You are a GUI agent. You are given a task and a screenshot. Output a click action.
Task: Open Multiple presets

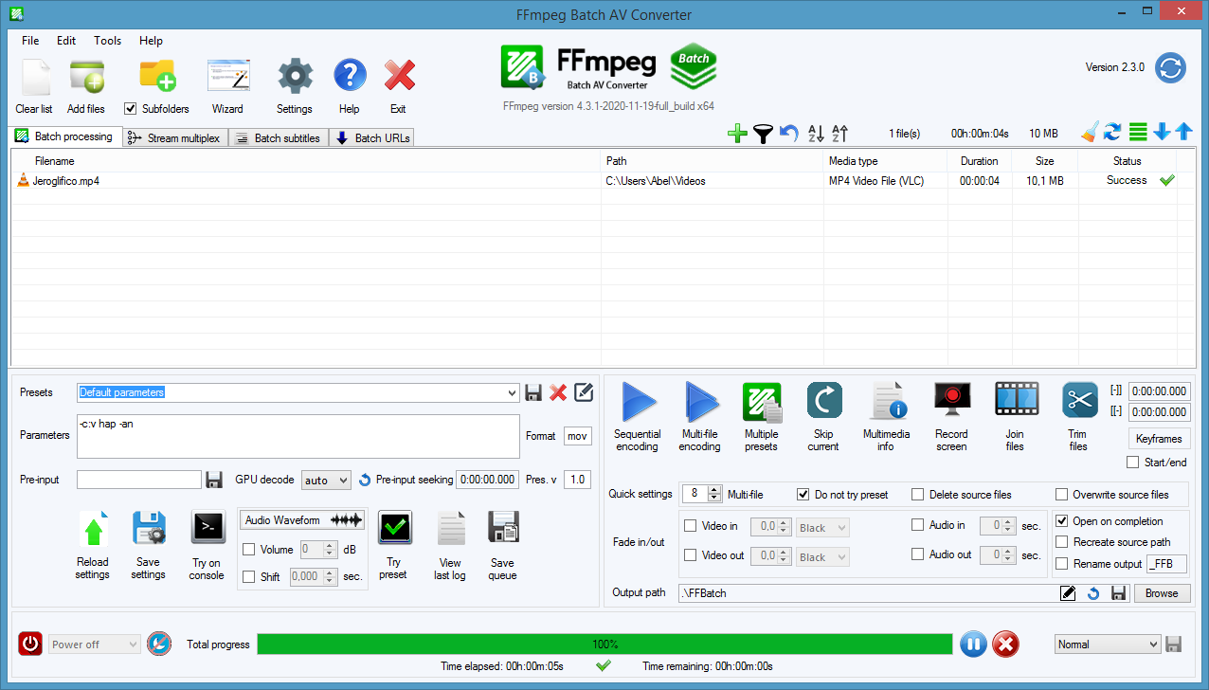click(762, 402)
